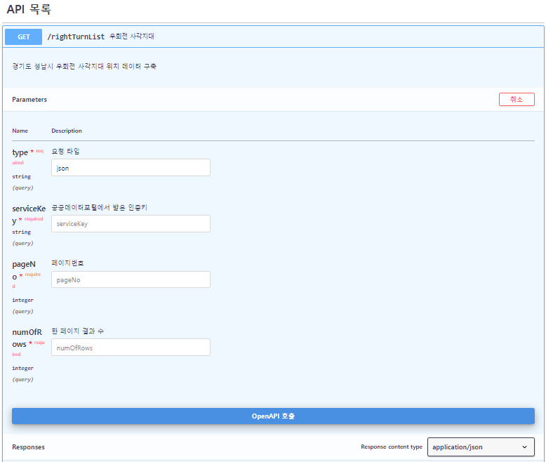The image size is (546, 462).
Task: Click the 우회전 사각지대 endpoint summary
Action: (132, 37)
